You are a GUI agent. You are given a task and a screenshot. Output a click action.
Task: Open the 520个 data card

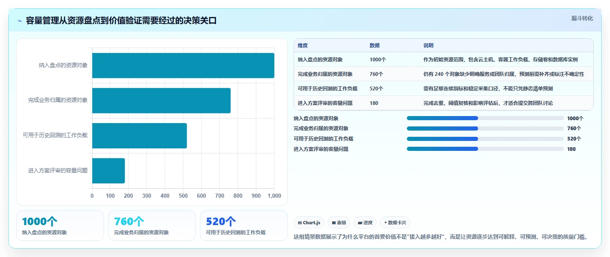point(244,225)
